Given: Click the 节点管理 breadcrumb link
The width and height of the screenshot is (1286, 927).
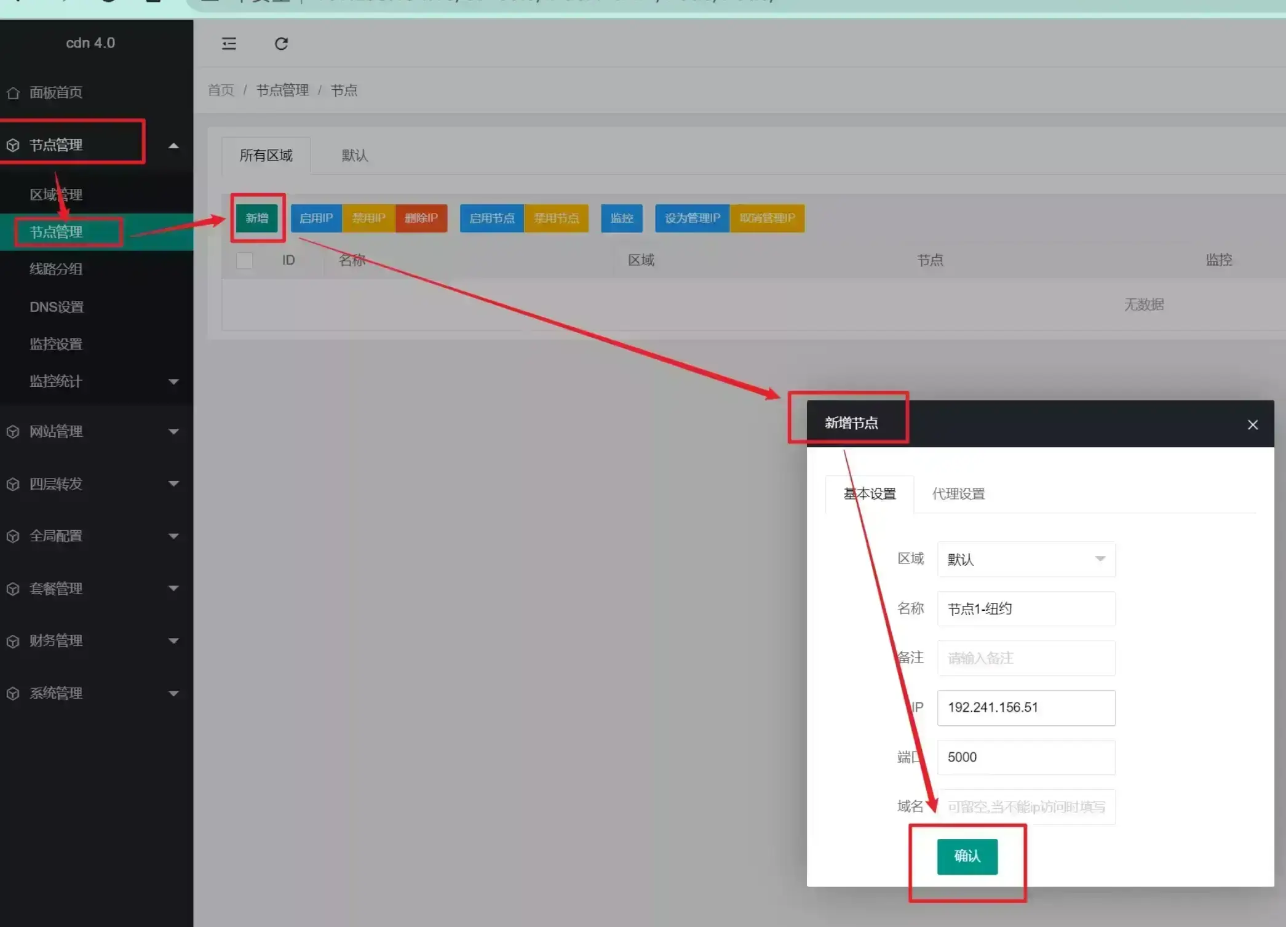Looking at the screenshot, I should point(282,90).
